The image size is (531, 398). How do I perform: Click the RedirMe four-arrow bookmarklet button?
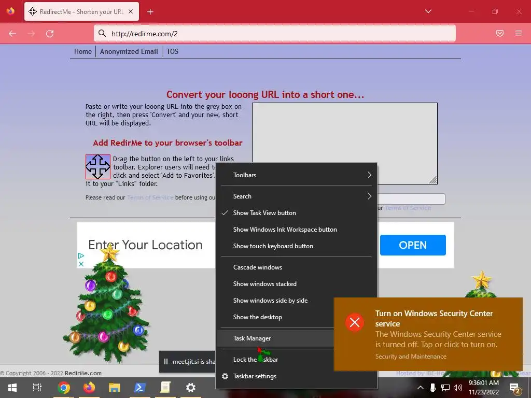coord(98,167)
